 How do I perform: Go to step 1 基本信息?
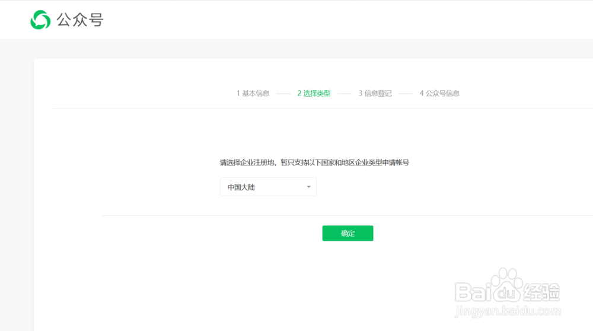click(x=253, y=93)
